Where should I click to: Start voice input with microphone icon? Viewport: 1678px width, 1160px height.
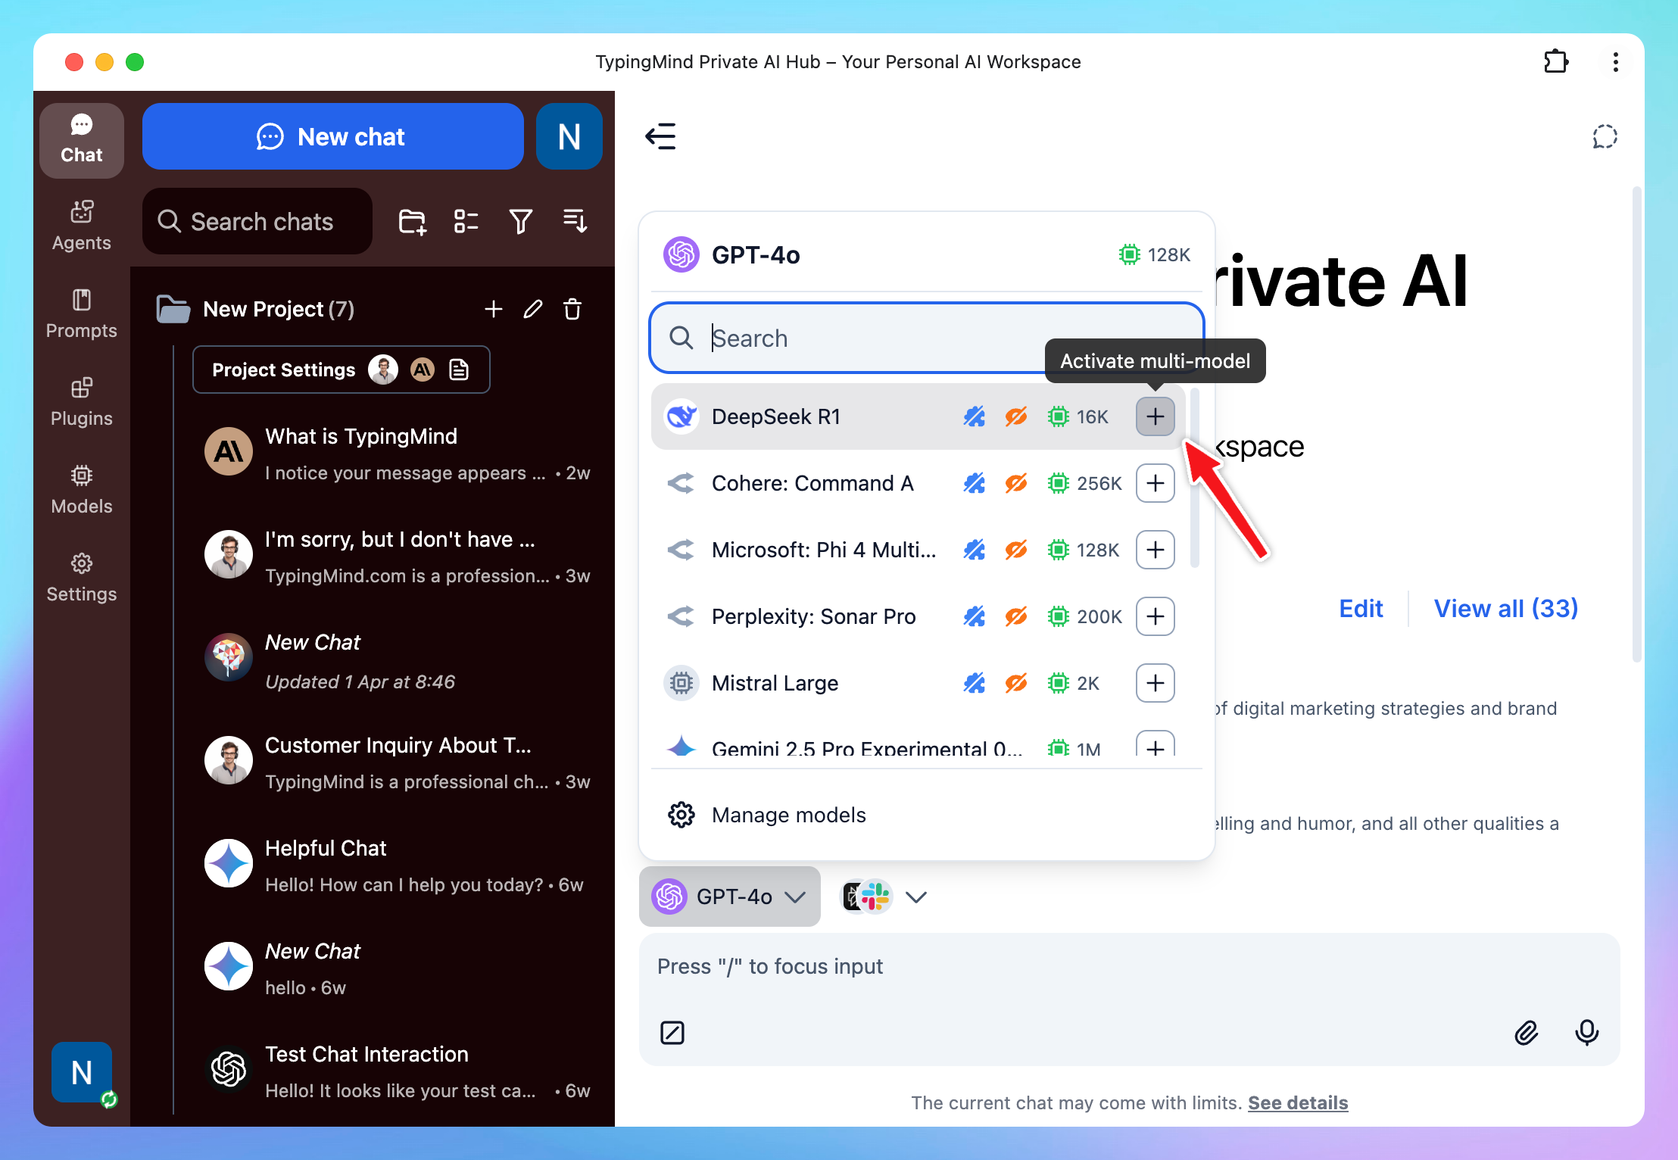[1586, 1033]
